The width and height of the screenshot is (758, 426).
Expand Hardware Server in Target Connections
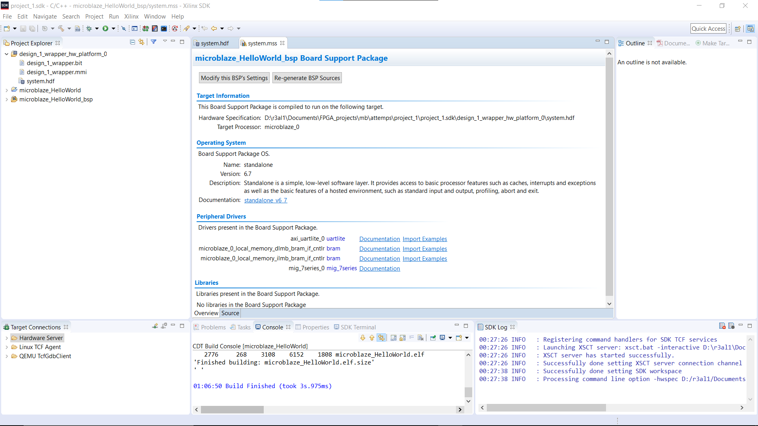7,338
